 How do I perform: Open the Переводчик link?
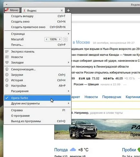pos(112,97)
